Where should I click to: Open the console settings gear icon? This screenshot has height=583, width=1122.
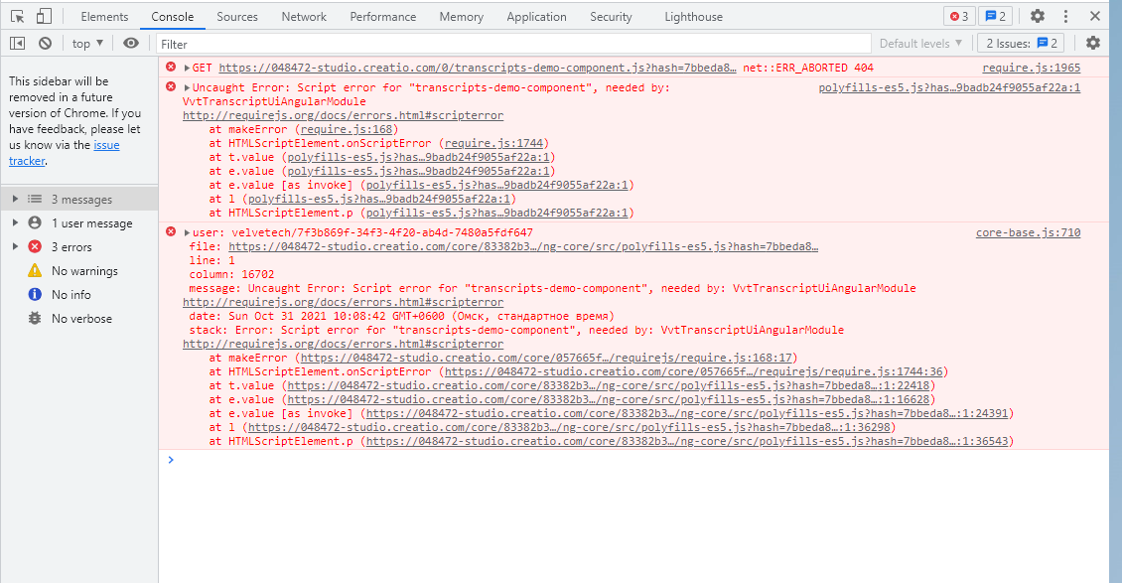pyautogui.click(x=1092, y=43)
